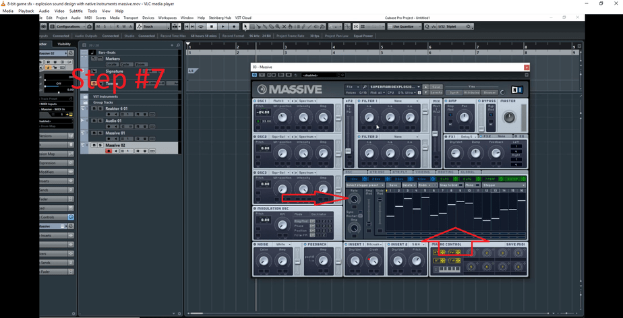Viewport: 623px width, 318px height.
Task: Click the macro control 8 knob
Action: pyautogui.click(x=518, y=267)
